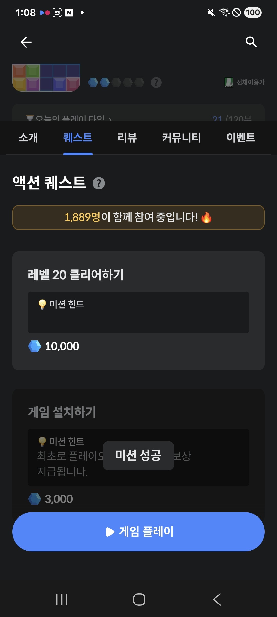Viewport: 277px width, 617px height.
Task: Start the game with 게임 플레이 button
Action: [x=138, y=532]
